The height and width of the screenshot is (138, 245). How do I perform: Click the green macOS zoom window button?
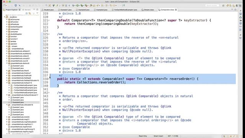point(10,2)
